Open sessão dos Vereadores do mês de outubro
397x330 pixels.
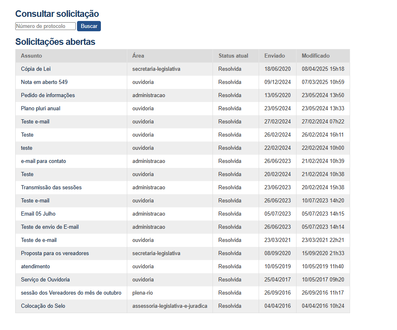[71, 293]
